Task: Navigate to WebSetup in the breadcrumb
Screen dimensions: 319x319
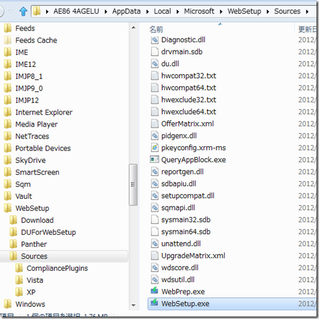Action: pos(244,11)
